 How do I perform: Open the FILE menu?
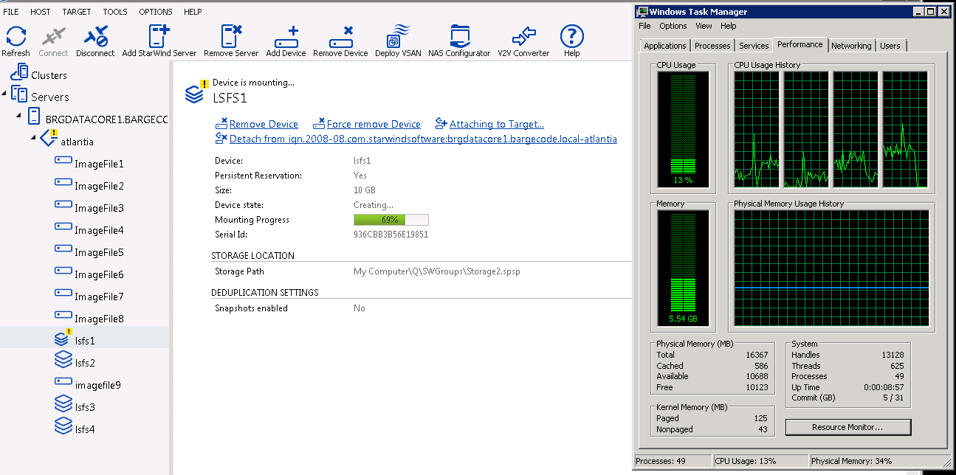coord(11,12)
